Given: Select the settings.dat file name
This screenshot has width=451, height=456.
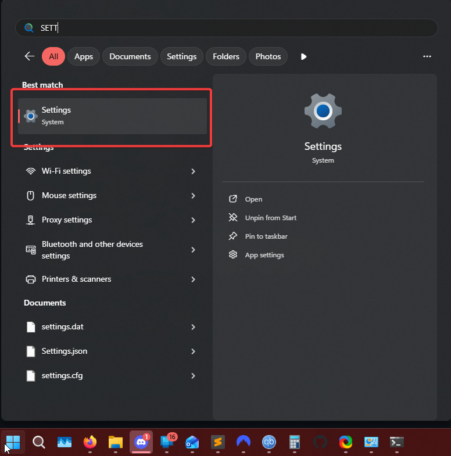Looking at the screenshot, I should (63, 327).
